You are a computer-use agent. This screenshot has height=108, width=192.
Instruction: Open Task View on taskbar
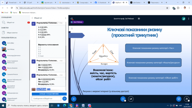52,105
